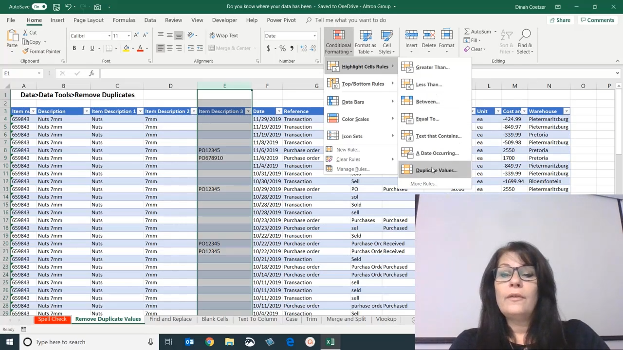Choose Greater Than rule
The height and width of the screenshot is (350, 623).
[x=435, y=67]
